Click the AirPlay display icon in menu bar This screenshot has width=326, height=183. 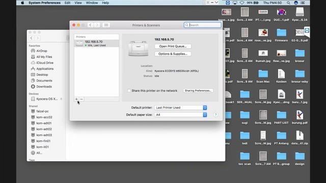click(235, 3)
